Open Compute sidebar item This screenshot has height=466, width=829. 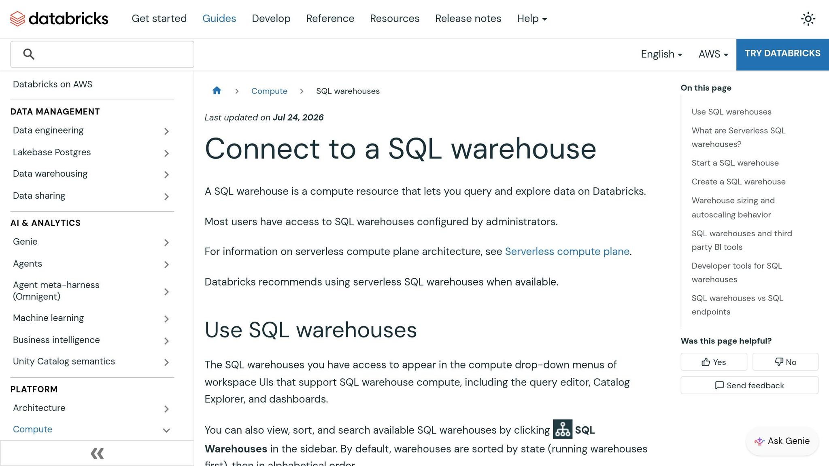pos(32,429)
